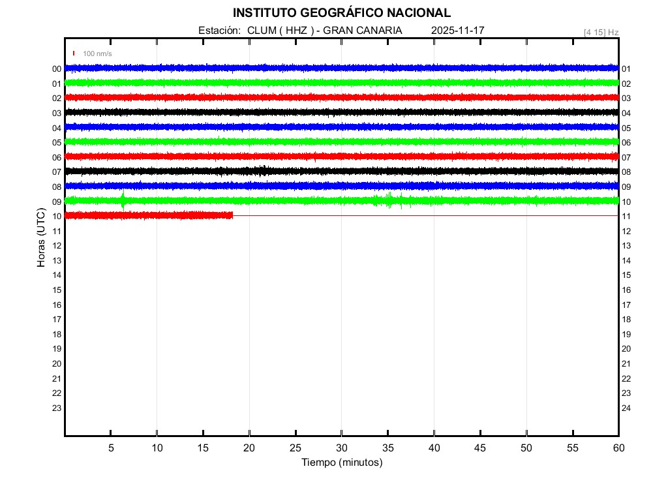668x501 pixels.
Task: Click the 30 tick on the time axis
Action: (341, 448)
